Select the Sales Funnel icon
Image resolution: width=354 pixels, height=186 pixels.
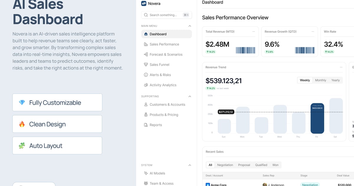146,65
